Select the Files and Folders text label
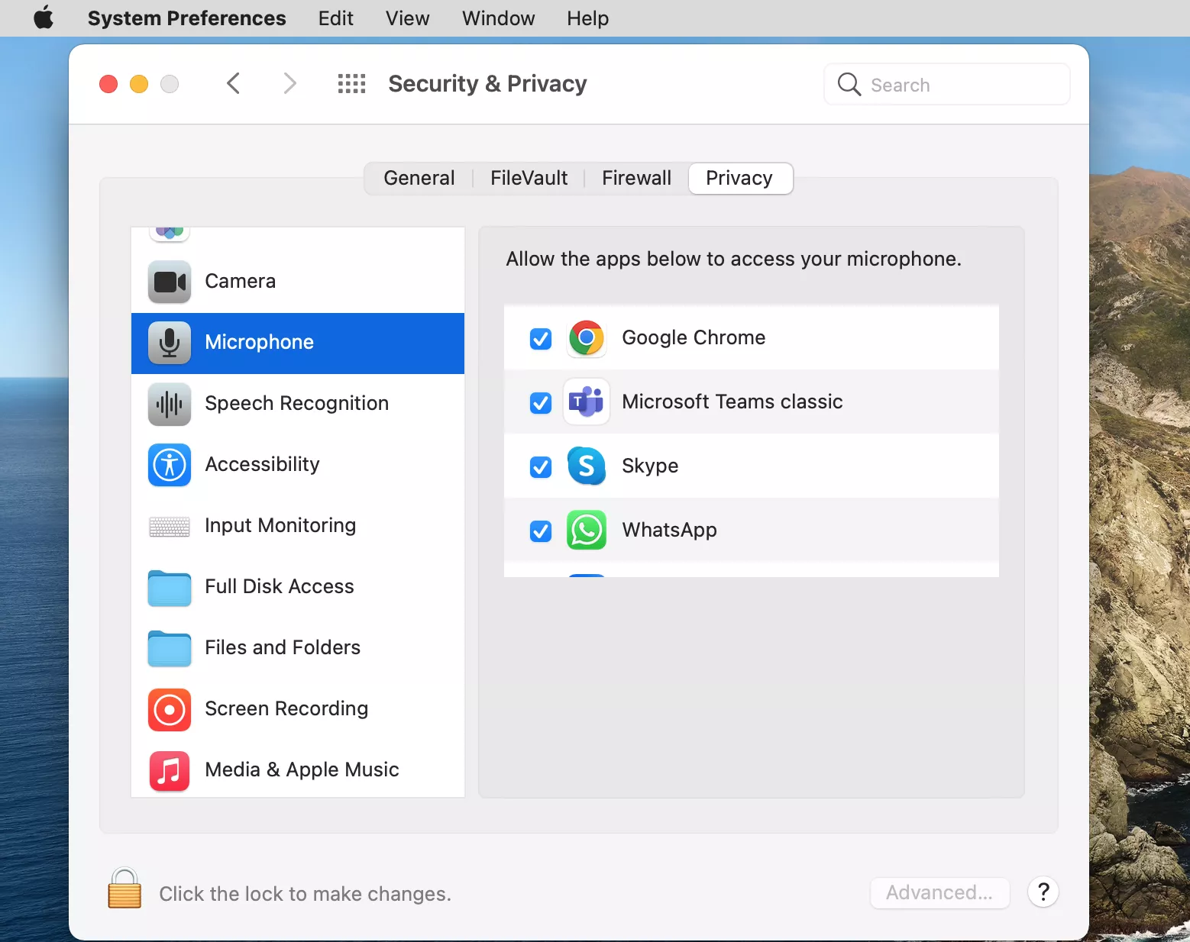The image size is (1190, 942). click(x=283, y=647)
